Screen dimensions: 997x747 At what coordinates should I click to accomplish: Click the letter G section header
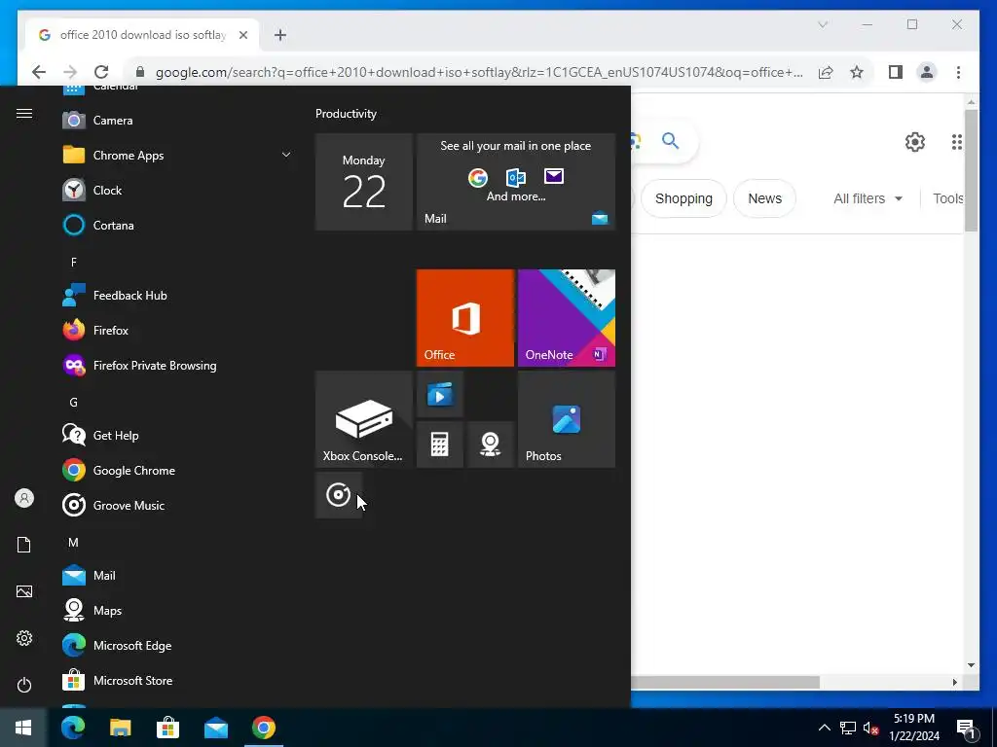pos(74,402)
